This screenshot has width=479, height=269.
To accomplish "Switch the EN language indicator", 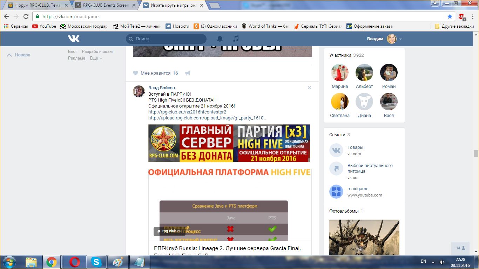I will (x=423, y=261).
